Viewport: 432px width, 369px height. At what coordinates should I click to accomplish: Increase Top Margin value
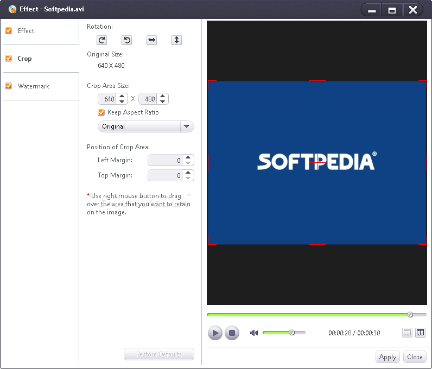(188, 173)
